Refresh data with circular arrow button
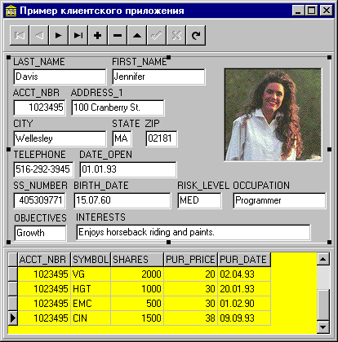 (196, 35)
